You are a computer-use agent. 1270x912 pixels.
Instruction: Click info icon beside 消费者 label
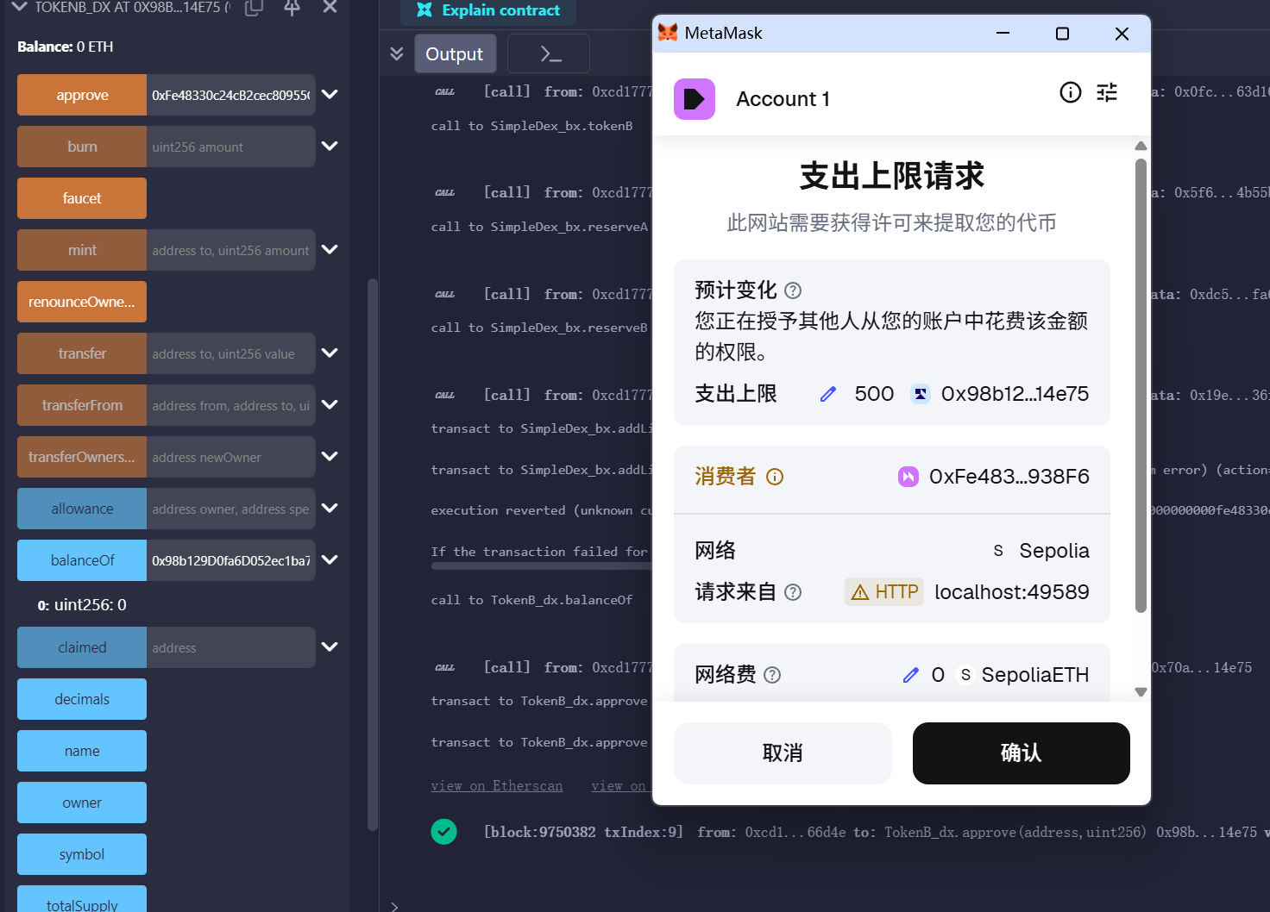click(775, 477)
